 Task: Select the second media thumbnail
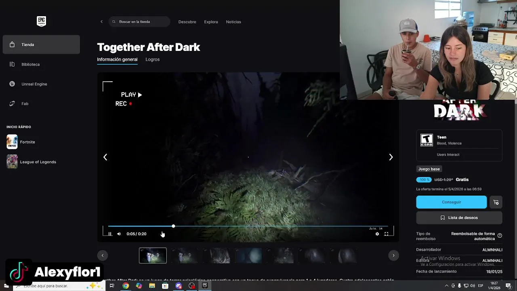[x=185, y=255]
